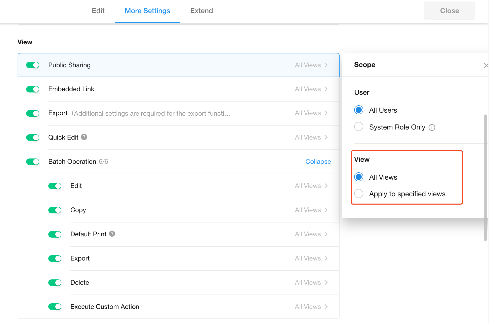Switch to the Edit tab
The width and height of the screenshot is (489, 323).
(98, 11)
